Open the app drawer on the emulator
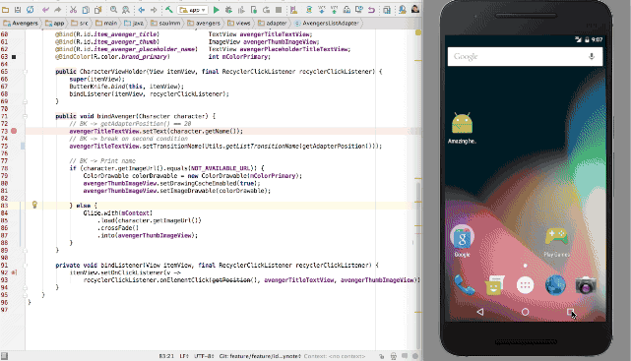Image resolution: width=631 pixels, height=361 pixels. (525, 285)
